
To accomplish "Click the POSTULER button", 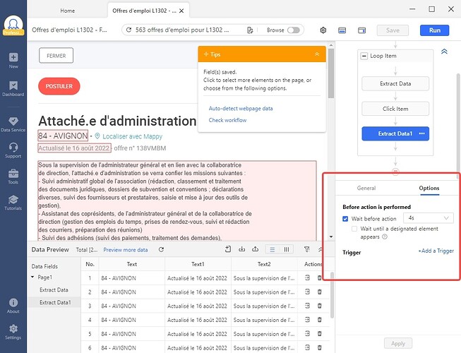I will tap(59, 86).
